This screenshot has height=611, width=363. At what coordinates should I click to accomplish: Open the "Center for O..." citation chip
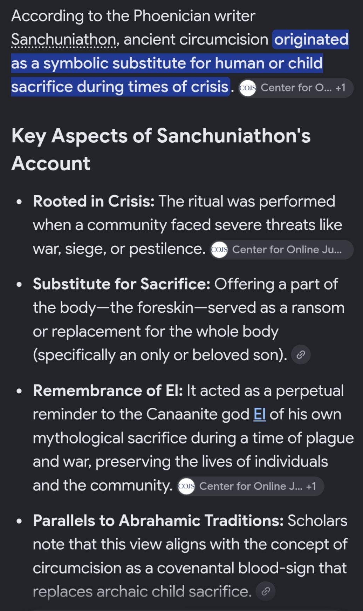click(x=296, y=88)
